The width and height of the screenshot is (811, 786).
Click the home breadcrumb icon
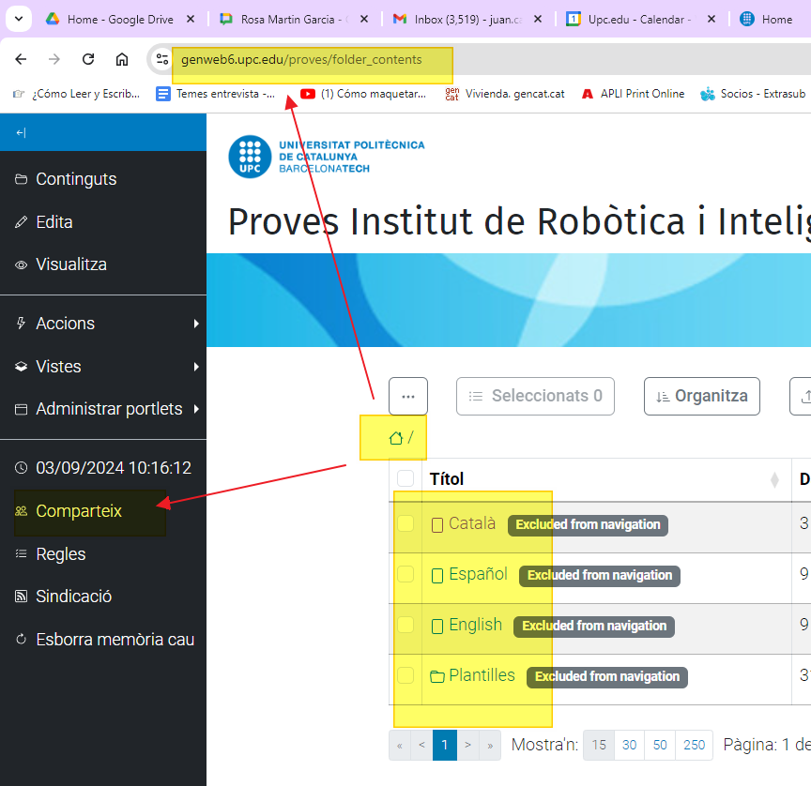[x=395, y=438]
